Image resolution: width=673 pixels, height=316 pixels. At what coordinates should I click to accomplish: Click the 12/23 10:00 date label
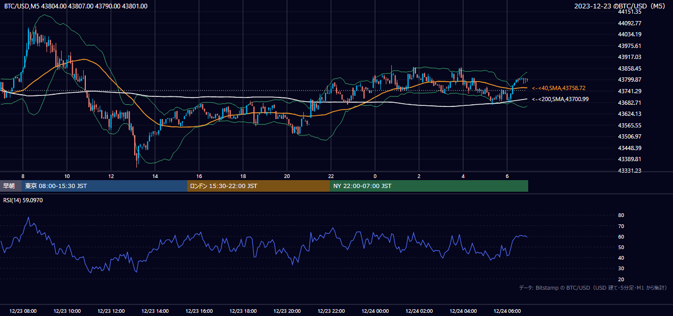click(x=67, y=311)
